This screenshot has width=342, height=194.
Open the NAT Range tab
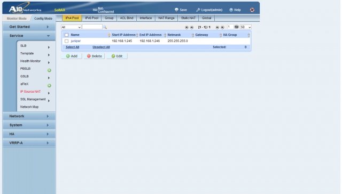[x=166, y=18]
